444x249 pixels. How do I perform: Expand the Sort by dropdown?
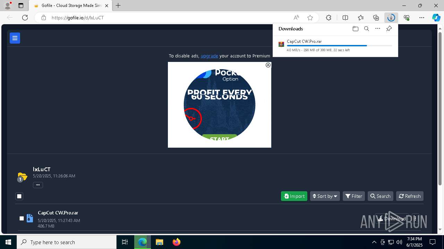tap(325, 196)
